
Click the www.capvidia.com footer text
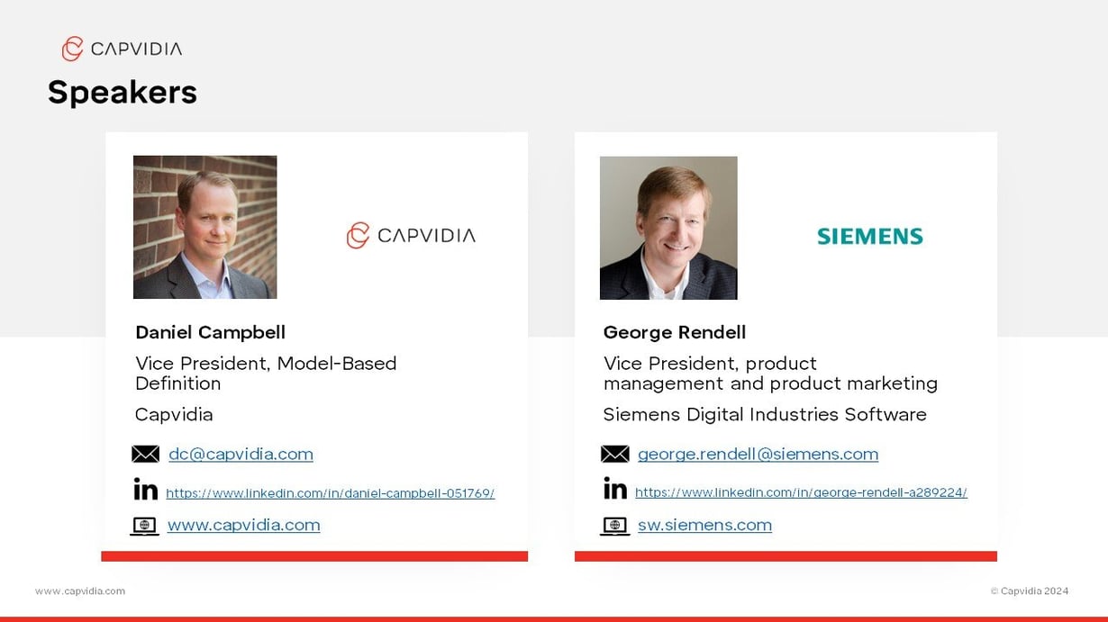click(80, 591)
